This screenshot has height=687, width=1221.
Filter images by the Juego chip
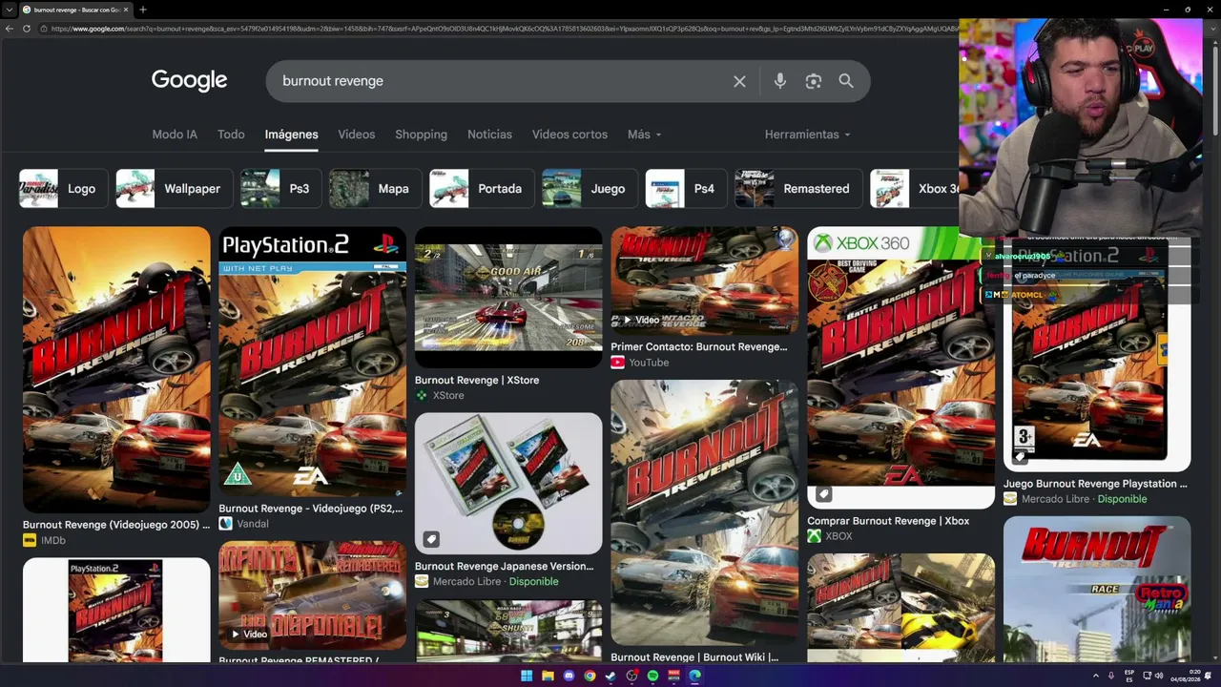point(589,189)
